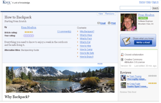
Task: Open author Ryan Moulton link in byline
Action: [29, 27]
